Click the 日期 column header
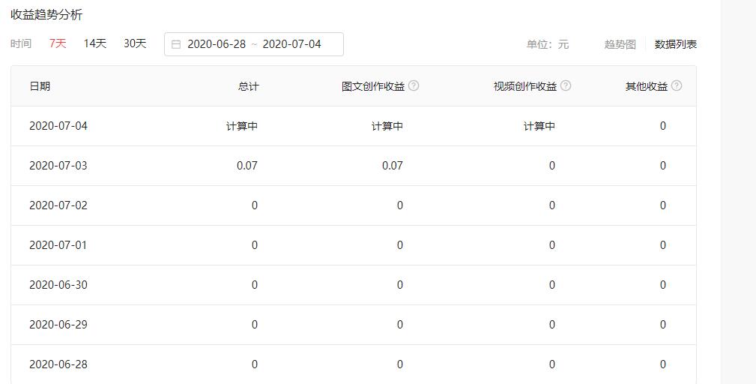756x384 pixels. click(40, 86)
